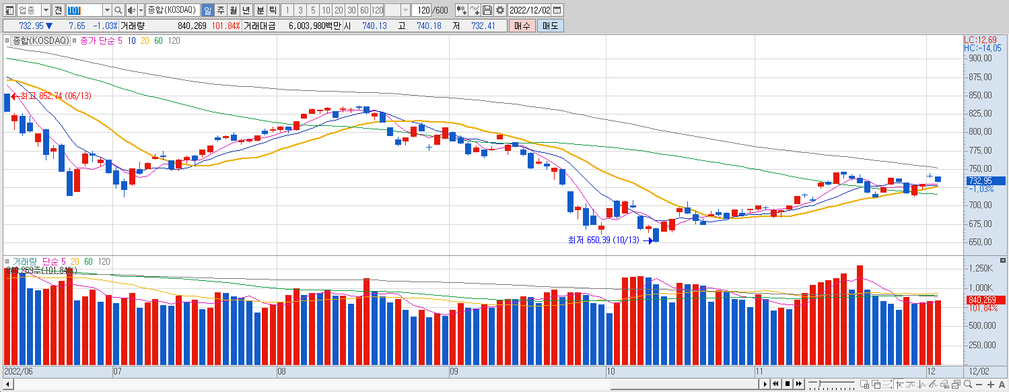Open the calendar picker icon
The width and height of the screenshot is (1009, 392).
(557, 10)
